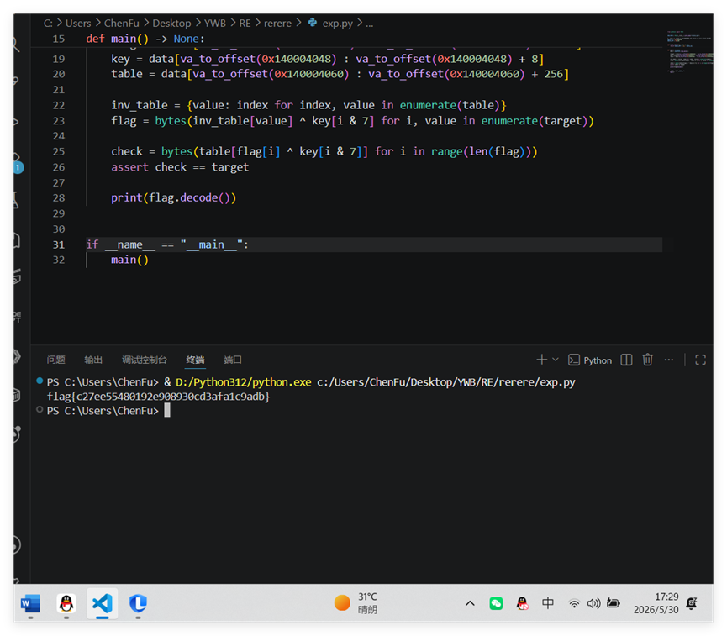Image resolution: width=727 pixels, height=636 pixels.
Task: Click the blue command-success marker in terminal
Action: [40, 381]
